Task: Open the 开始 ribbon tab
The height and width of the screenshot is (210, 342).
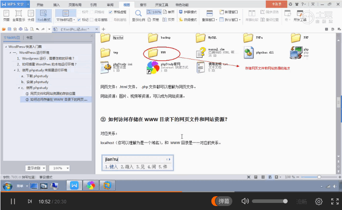Action: [40, 4]
